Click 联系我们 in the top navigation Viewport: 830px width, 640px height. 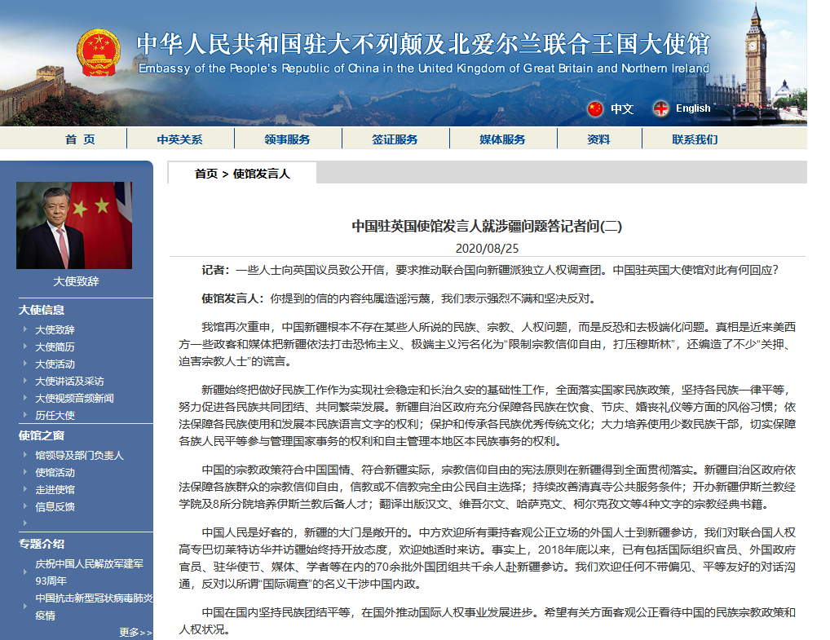coord(695,139)
